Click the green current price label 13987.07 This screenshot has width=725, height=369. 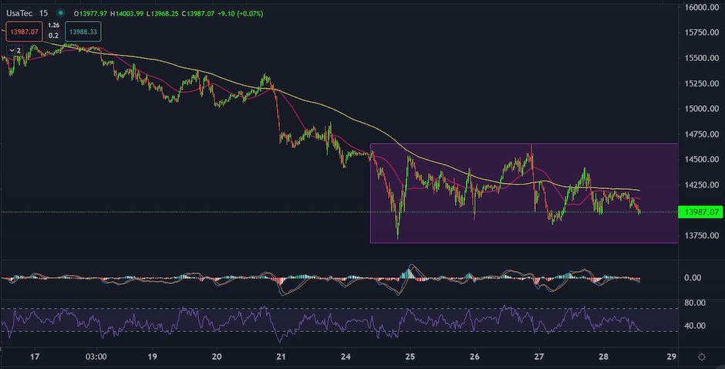coord(701,212)
